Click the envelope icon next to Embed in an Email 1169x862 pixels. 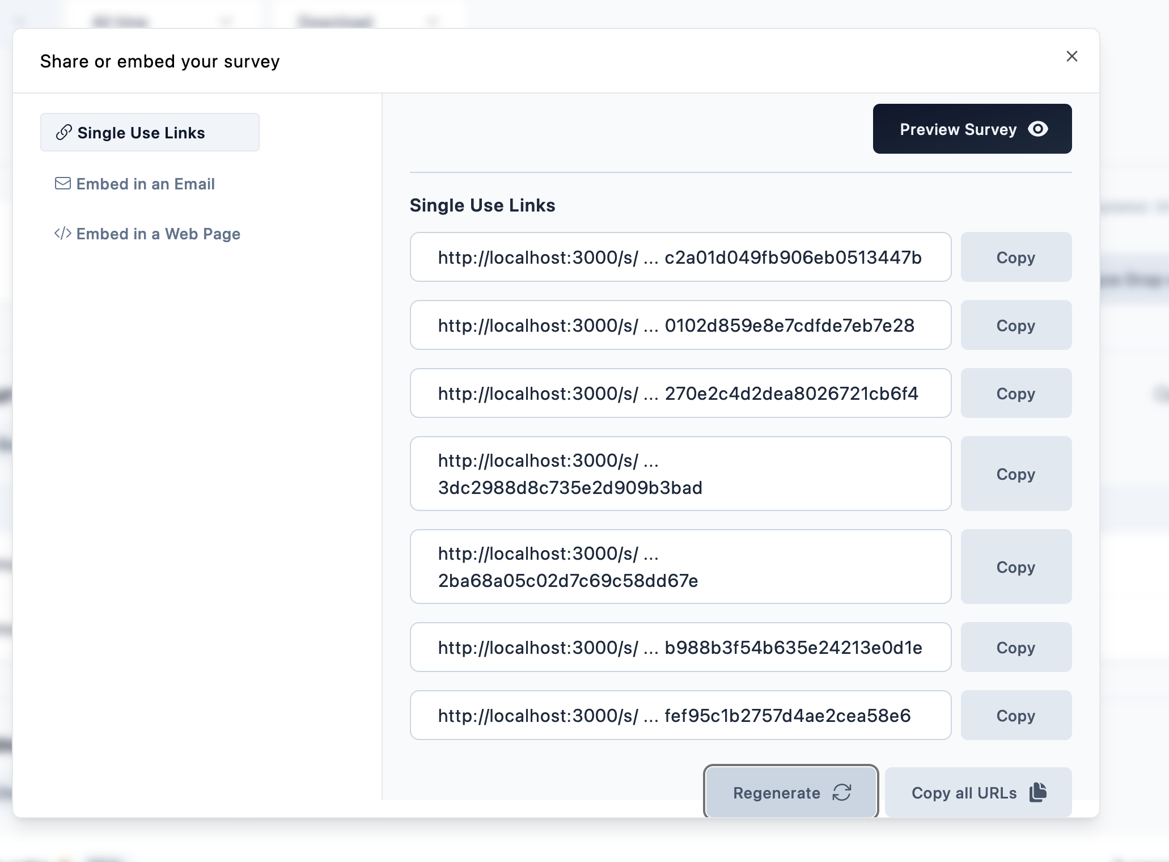coord(62,183)
